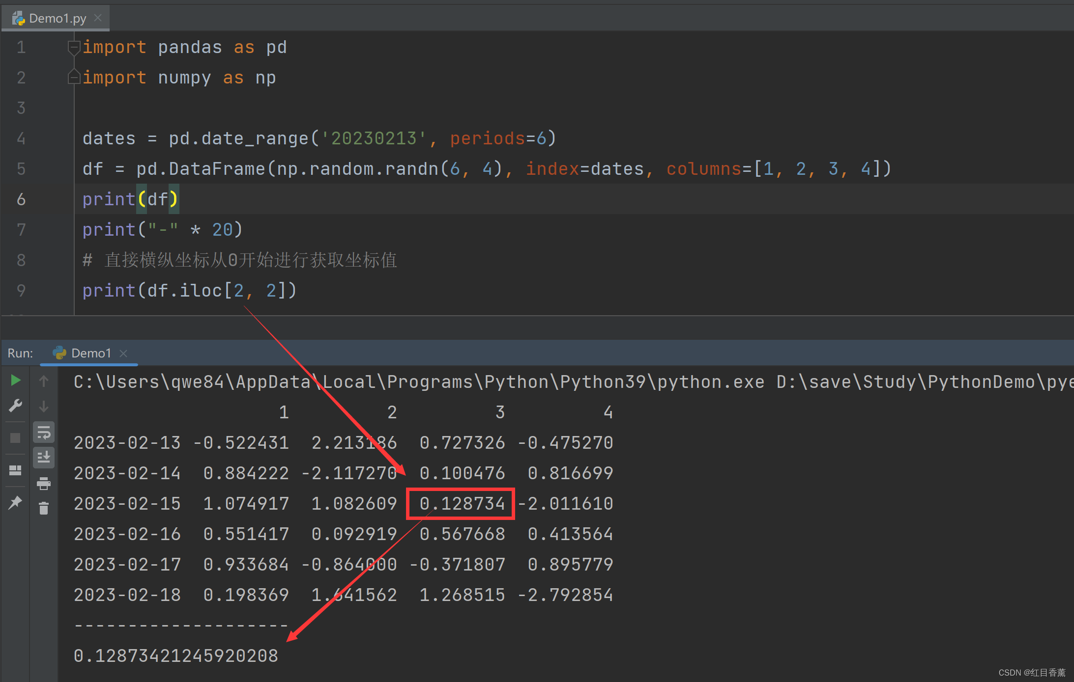Toggle Scroll to End of console
1074x682 pixels.
[44, 458]
